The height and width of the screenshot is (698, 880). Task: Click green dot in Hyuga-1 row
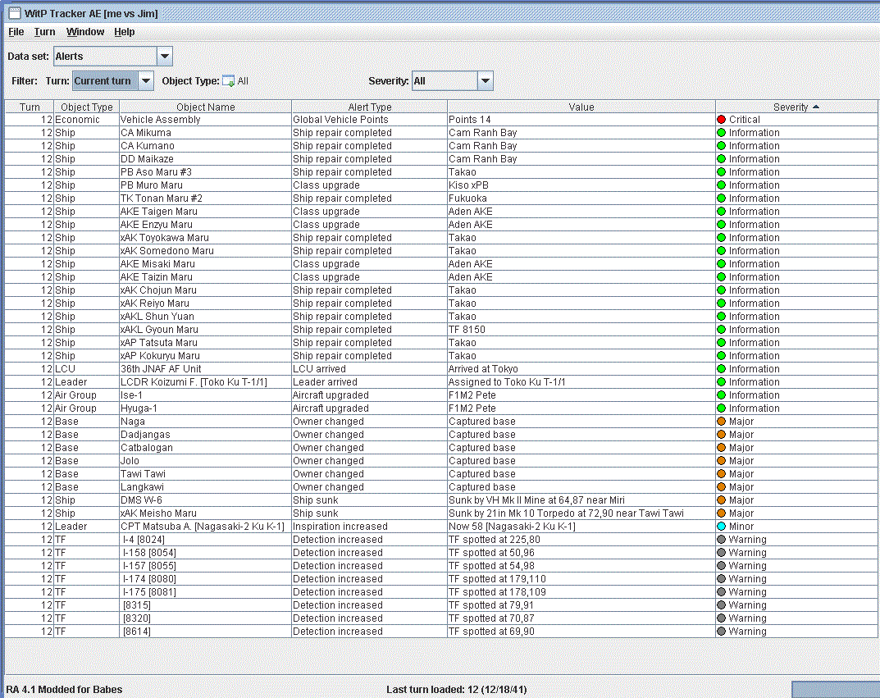coord(722,408)
